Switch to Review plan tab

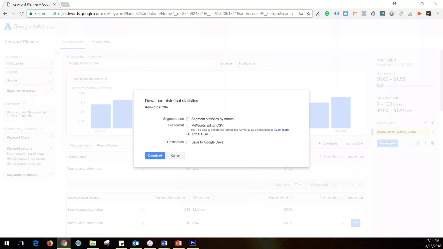tap(101, 42)
